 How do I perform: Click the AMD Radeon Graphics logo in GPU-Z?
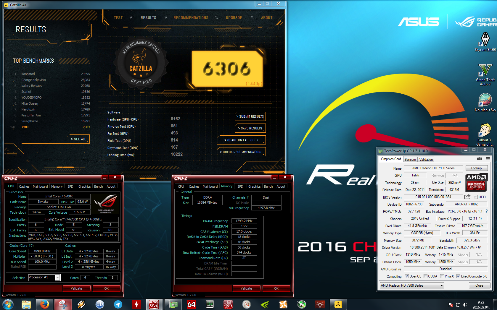[476, 182]
